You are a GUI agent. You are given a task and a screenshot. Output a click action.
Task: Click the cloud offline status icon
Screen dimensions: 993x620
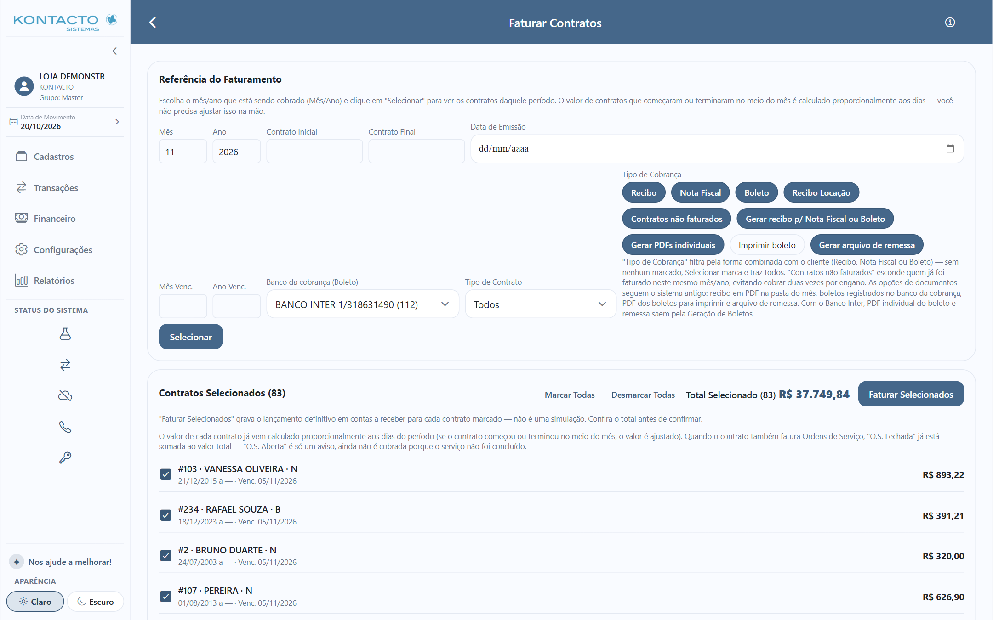[65, 395]
